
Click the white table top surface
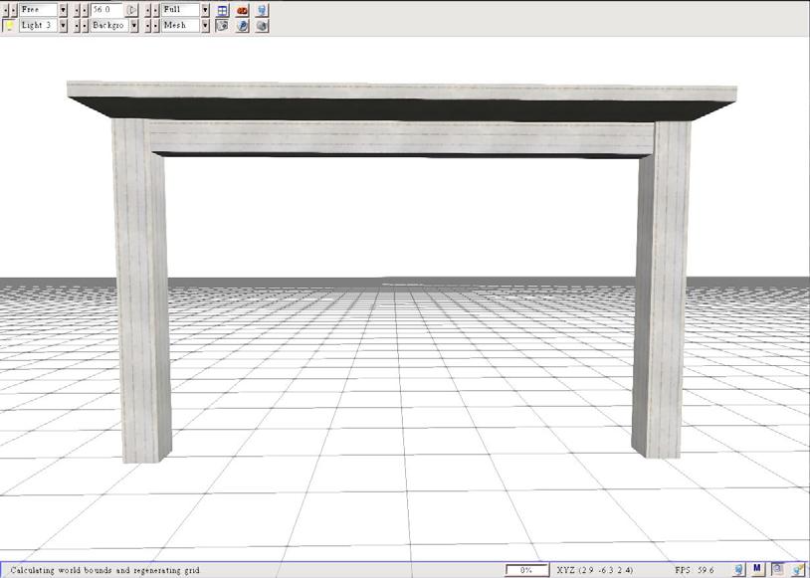pyautogui.click(x=401, y=92)
